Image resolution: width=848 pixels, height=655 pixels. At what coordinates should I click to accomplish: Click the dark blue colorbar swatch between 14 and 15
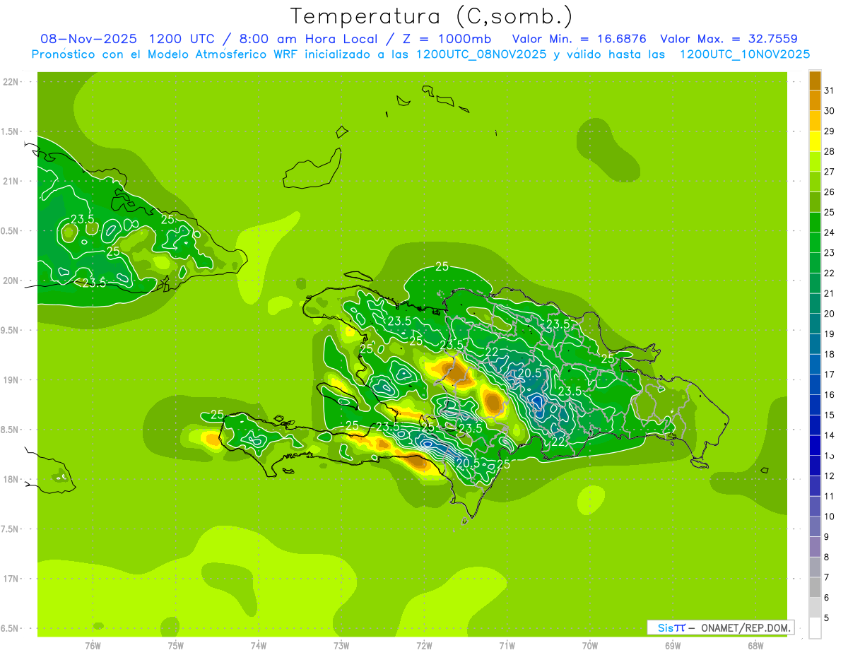815,425
